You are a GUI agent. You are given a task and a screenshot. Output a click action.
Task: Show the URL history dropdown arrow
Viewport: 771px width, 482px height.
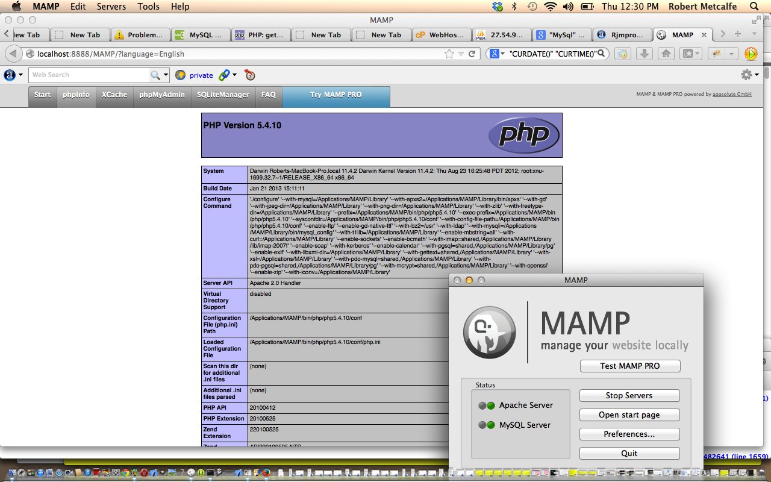coord(461,54)
